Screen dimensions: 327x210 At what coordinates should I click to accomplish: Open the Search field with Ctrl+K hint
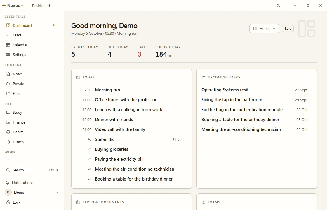pos(32,170)
